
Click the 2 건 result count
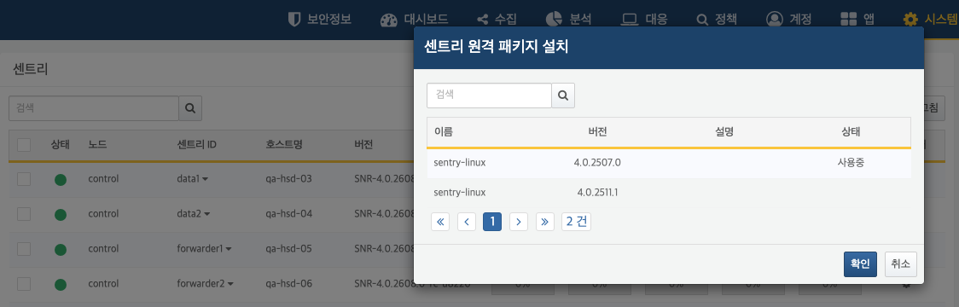point(576,222)
